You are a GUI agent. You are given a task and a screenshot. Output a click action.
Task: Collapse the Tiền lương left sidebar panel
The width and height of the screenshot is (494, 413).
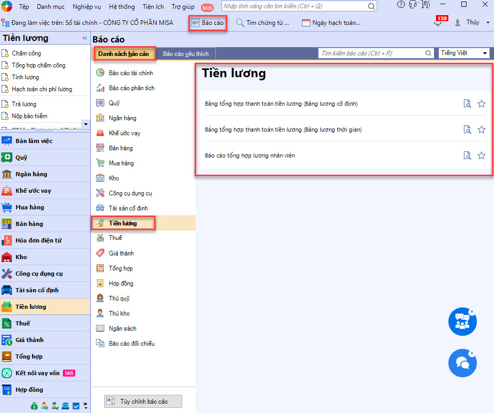85,38
